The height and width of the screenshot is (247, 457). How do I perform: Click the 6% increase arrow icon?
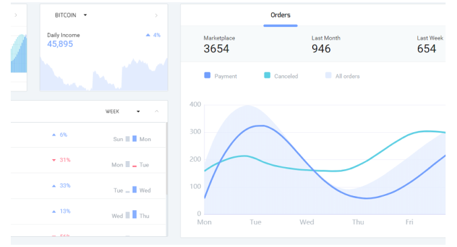coord(54,135)
